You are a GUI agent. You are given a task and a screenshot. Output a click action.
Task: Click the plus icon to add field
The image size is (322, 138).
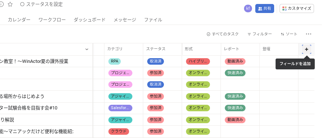(x=306, y=49)
